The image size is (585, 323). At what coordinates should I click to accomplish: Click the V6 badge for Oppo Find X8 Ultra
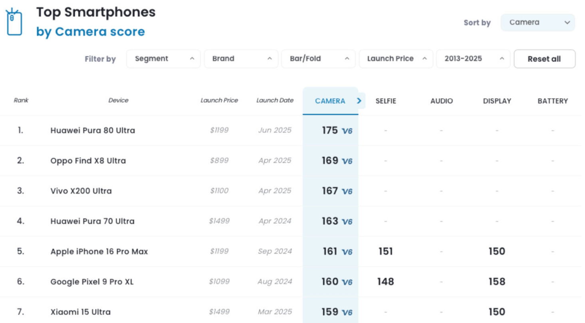pos(347,161)
